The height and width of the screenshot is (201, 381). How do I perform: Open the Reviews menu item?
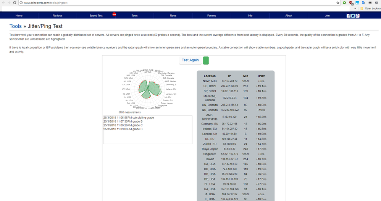point(57,16)
